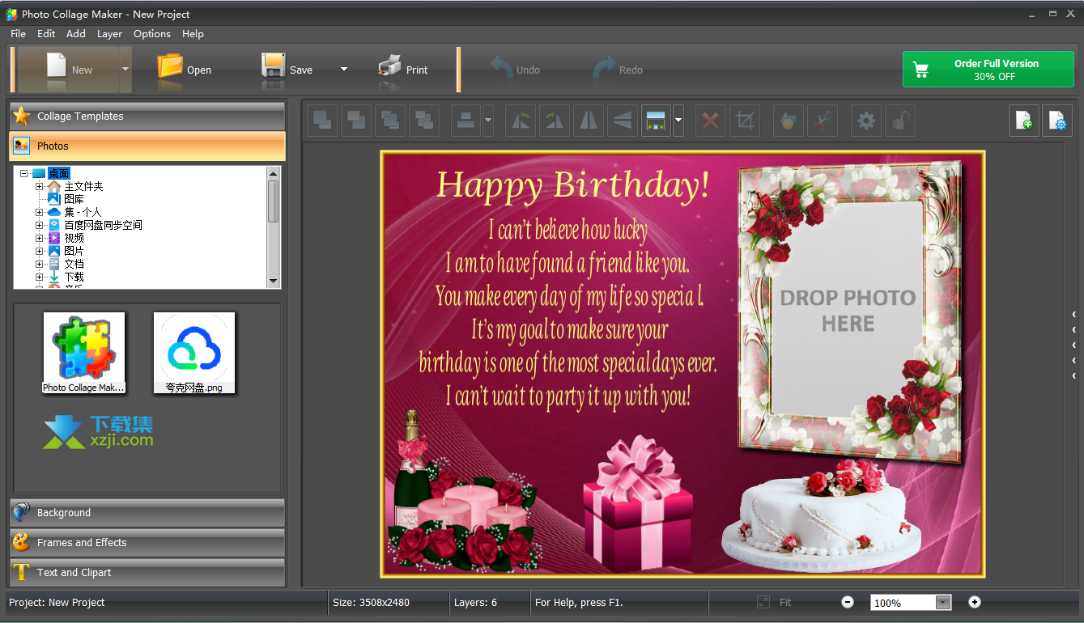This screenshot has height=623, width=1084.
Task: Open the File menu
Action: pyautogui.click(x=18, y=34)
